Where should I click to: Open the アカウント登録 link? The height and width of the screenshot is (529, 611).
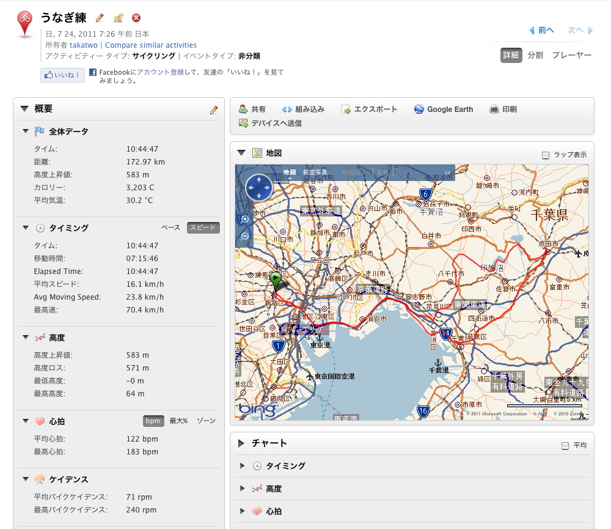[160, 72]
